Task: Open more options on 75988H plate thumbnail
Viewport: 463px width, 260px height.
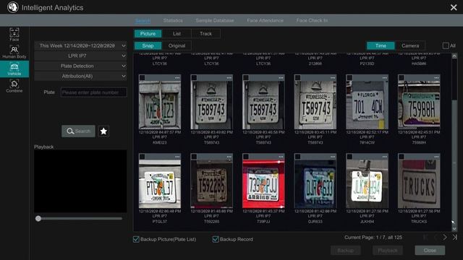Action: tap(436, 78)
